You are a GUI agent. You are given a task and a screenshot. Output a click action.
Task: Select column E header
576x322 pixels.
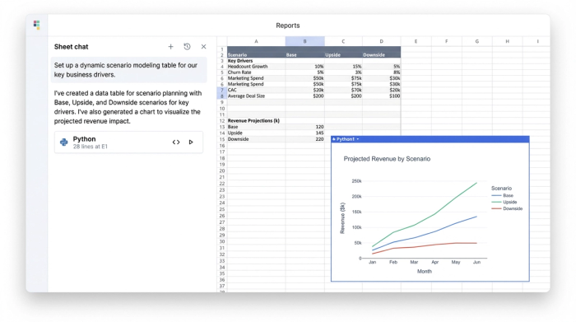click(416, 41)
